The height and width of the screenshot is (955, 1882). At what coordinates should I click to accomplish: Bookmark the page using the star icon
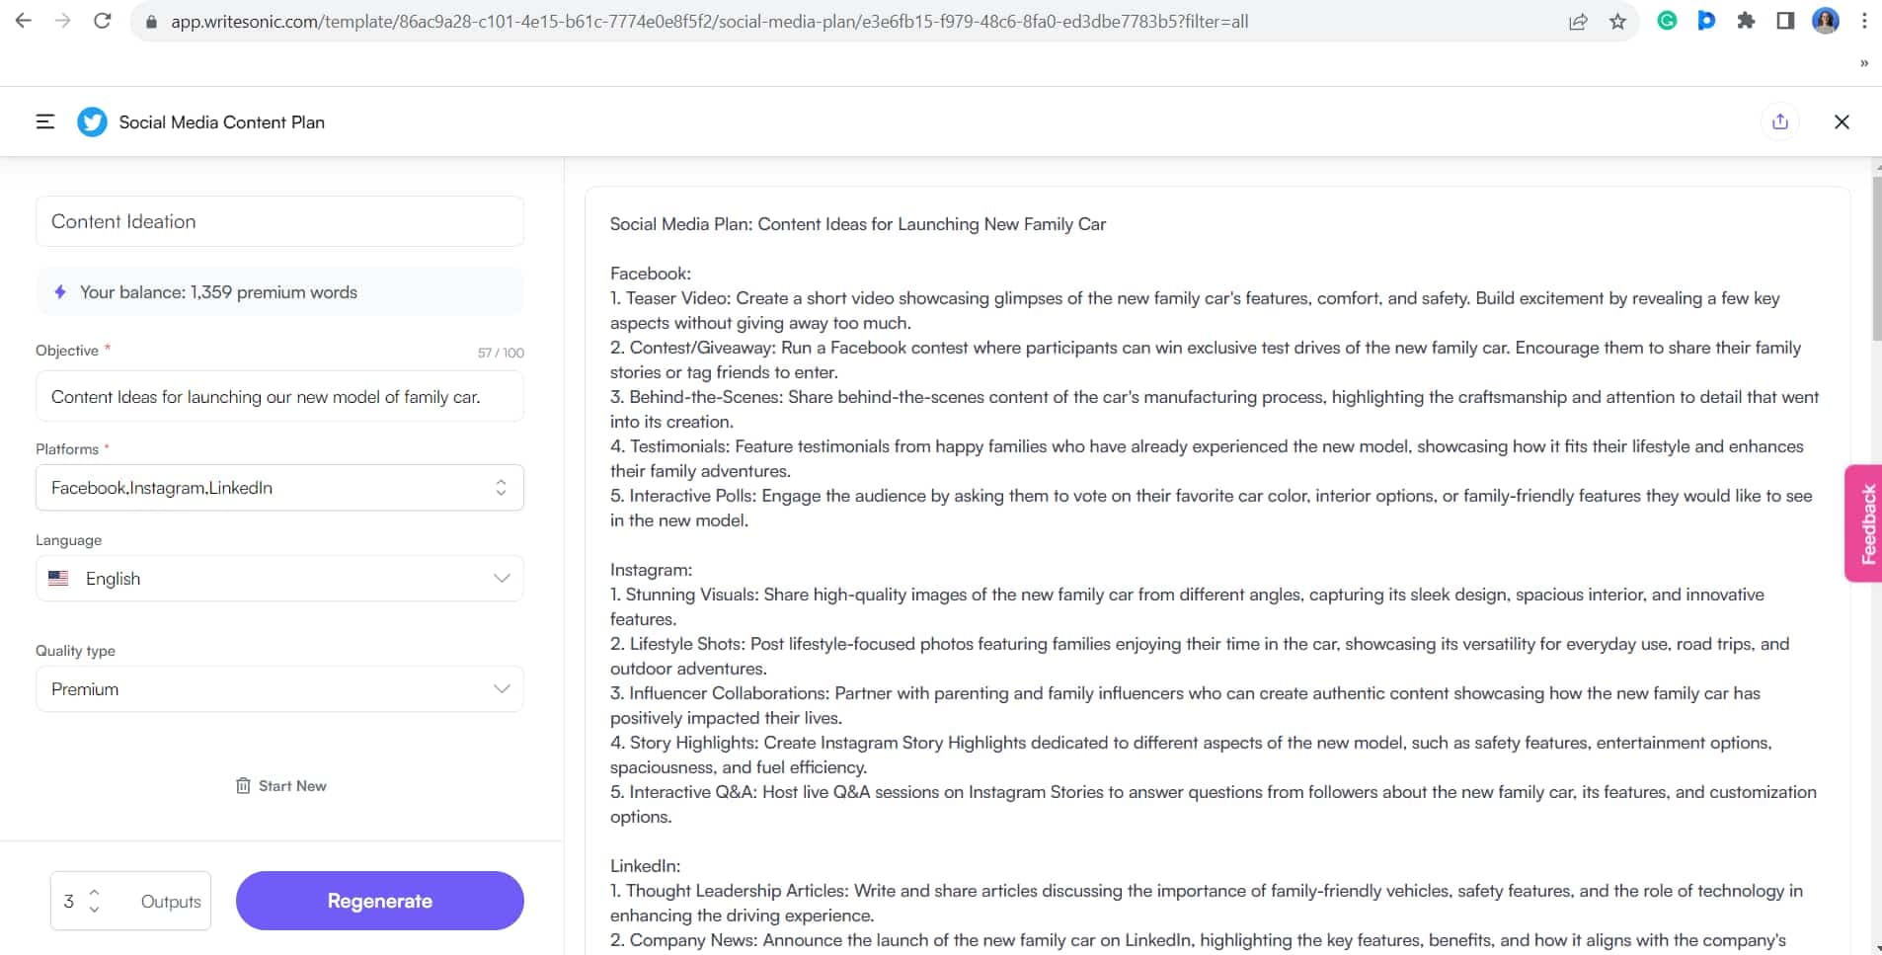[x=1617, y=20]
